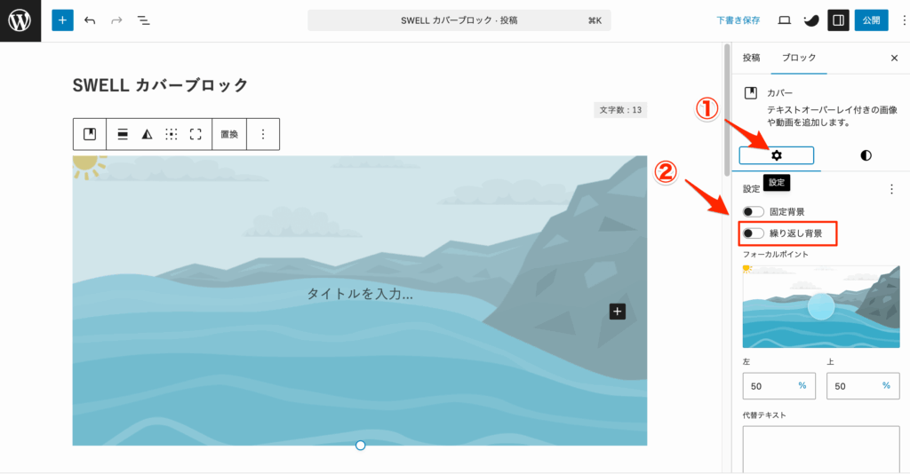Open the % unit selector for 上

(x=886, y=385)
